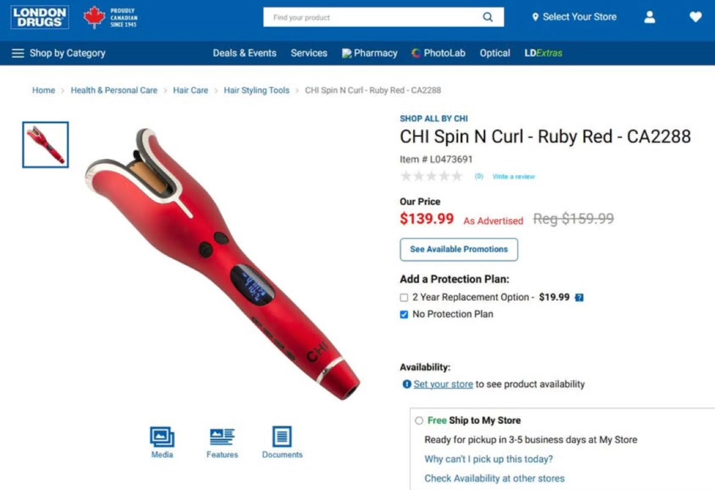Open the account user icon
Viewport: 715px width, 490px height.
[649, 17]
